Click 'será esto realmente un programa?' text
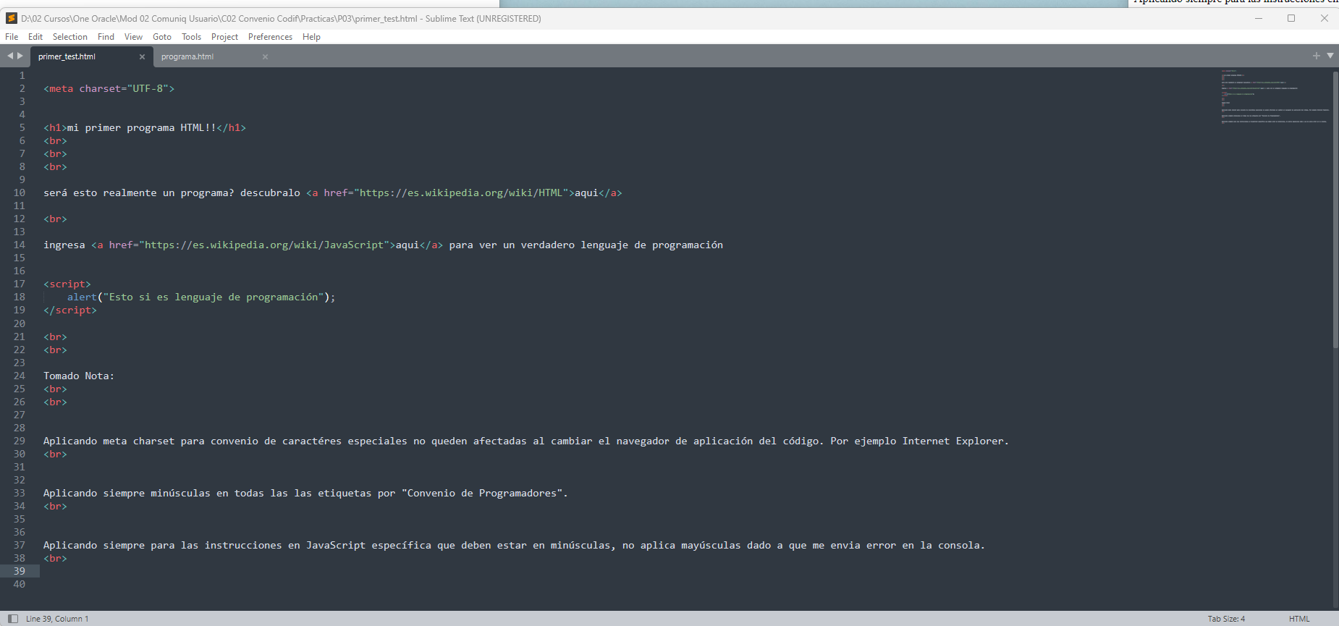The image size is (1339, 626). coord(139,193)
